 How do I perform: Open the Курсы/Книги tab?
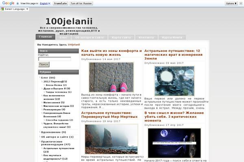pos(172,38)
